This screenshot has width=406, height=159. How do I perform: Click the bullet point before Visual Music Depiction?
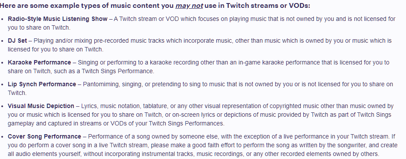[x=3, y=107]
